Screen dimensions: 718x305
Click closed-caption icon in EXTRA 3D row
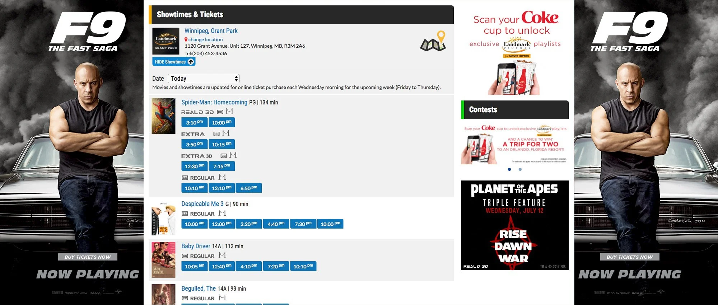pyautogui.click(x=224, y=156)
